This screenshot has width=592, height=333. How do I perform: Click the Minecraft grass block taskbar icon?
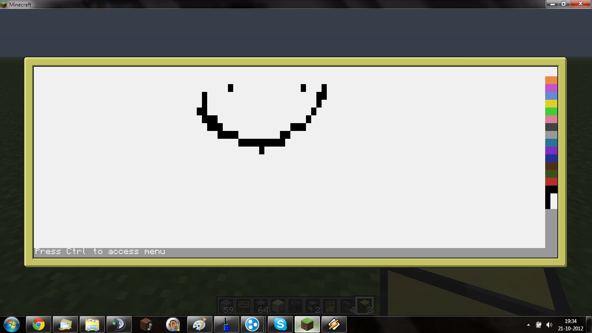(307, 324)
